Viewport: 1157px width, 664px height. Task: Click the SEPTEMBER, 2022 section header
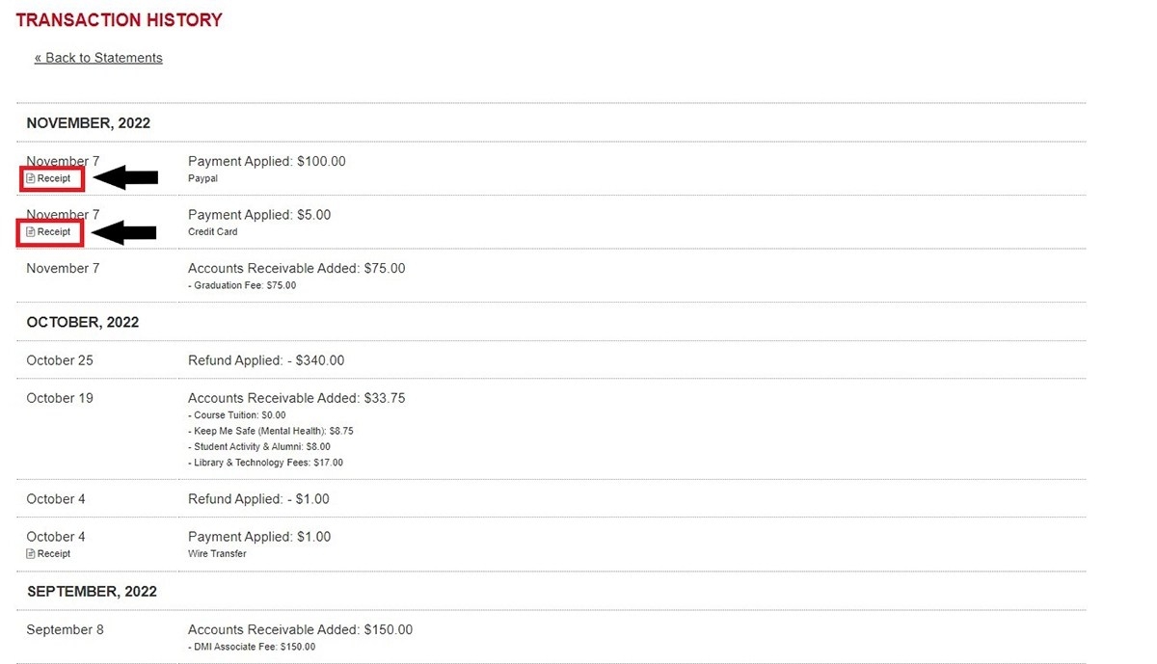tap(92, 591)
